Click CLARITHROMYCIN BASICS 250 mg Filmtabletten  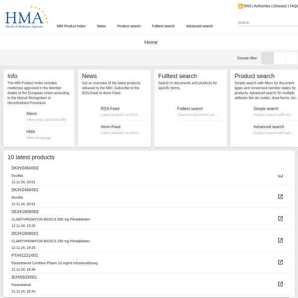coord(51,241)
